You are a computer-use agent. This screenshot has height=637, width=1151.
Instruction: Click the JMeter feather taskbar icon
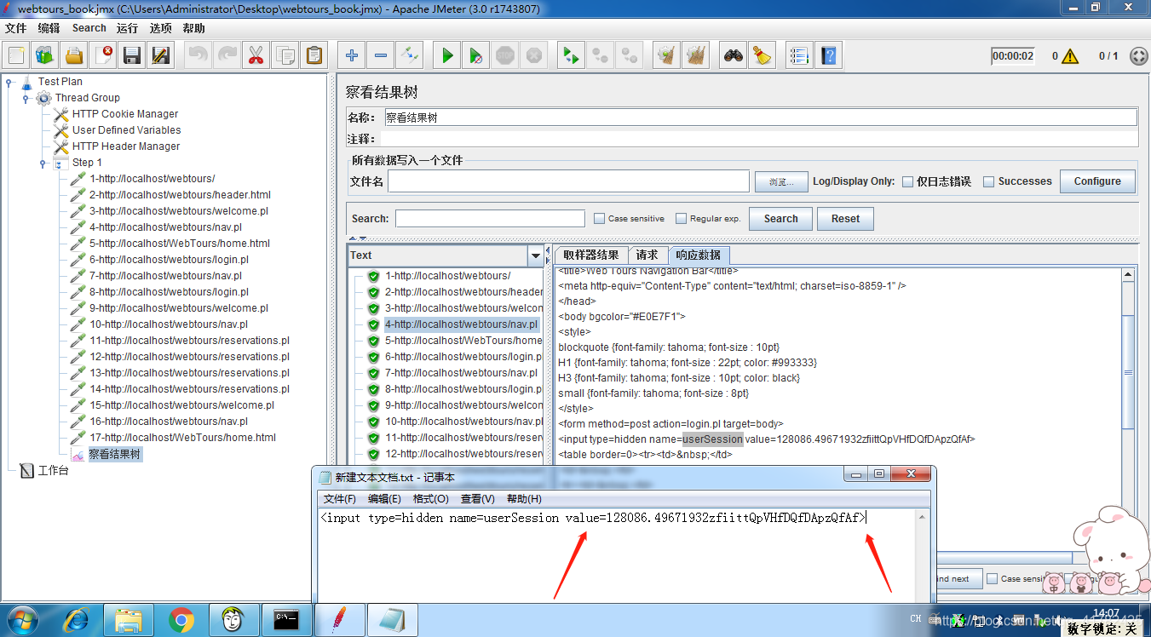[x=340, y=620]
